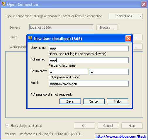Click OK in the Open Connection window
The height and width of the screenshot is (140, 148).
[x=84, y=126]
